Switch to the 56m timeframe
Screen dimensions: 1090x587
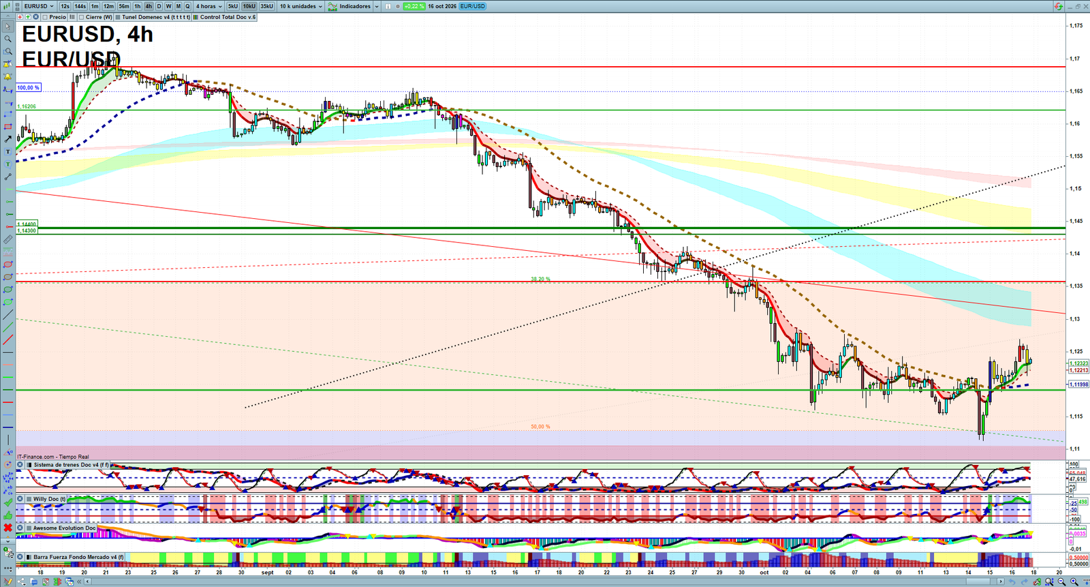pos(124,6)
